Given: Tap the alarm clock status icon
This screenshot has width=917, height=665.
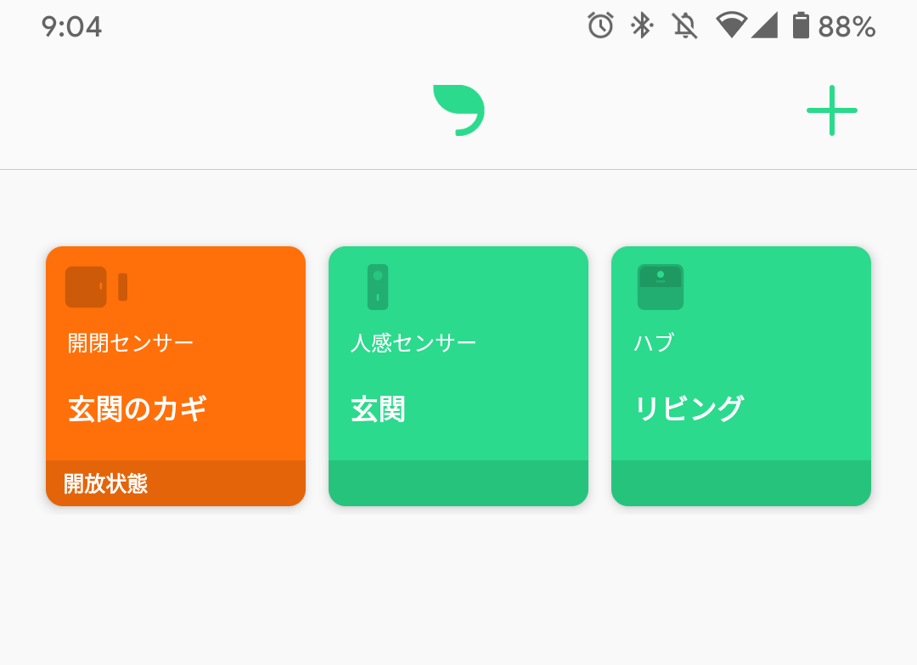Looking at the screenshot, I should pyautogui.click(x=600, y=25).
